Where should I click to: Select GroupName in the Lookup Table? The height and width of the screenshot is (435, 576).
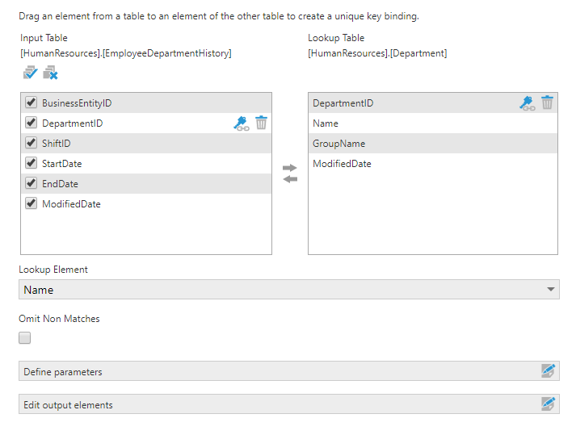point(339,144)
